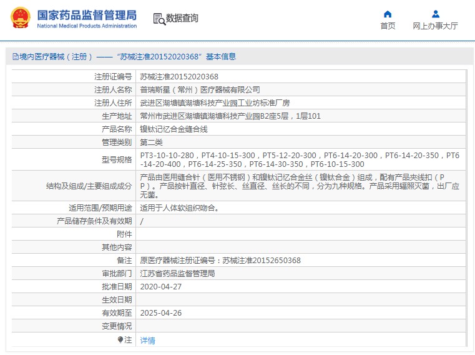
Task: Click the 生效日期 label
Action: coord(117,300)
